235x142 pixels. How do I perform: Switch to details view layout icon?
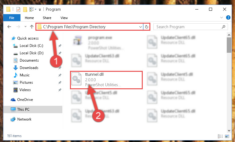(x=220, y=136)
